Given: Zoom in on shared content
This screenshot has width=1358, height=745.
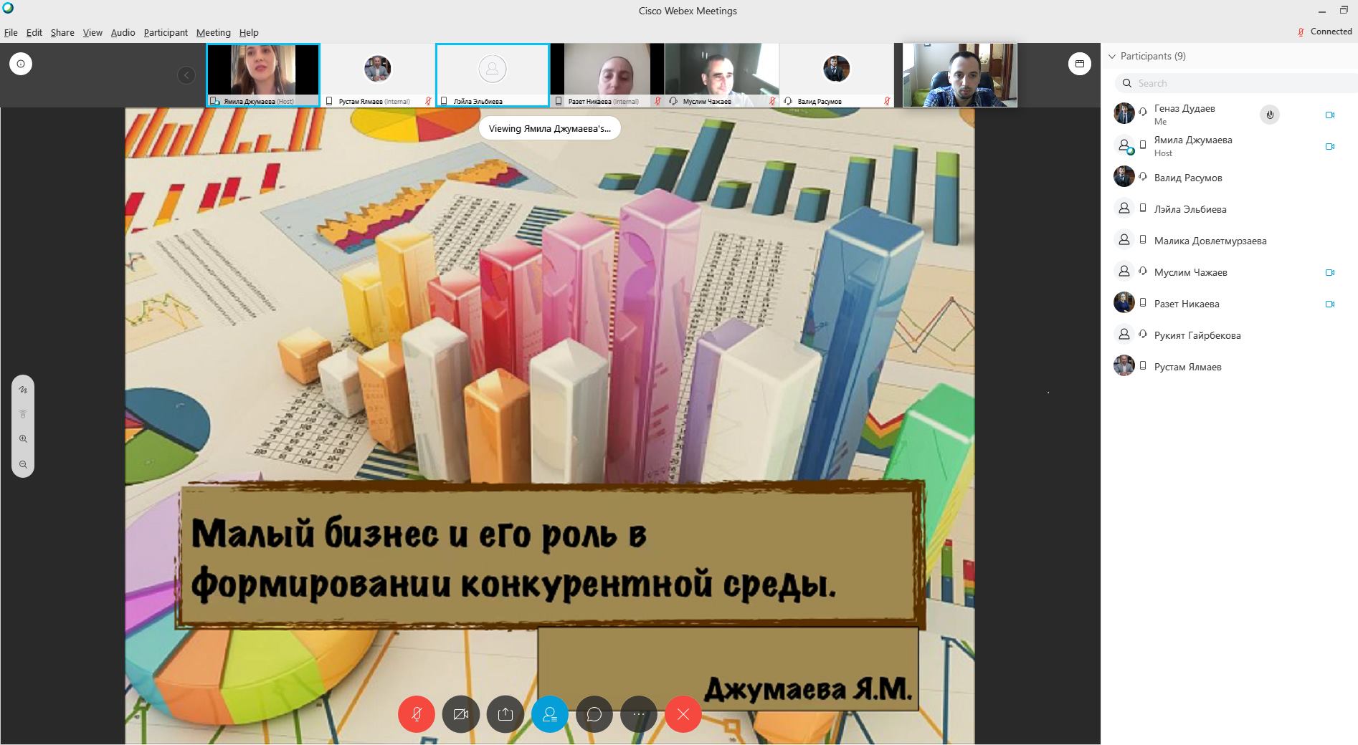Looking at the screenshot, I should point(23,438).
